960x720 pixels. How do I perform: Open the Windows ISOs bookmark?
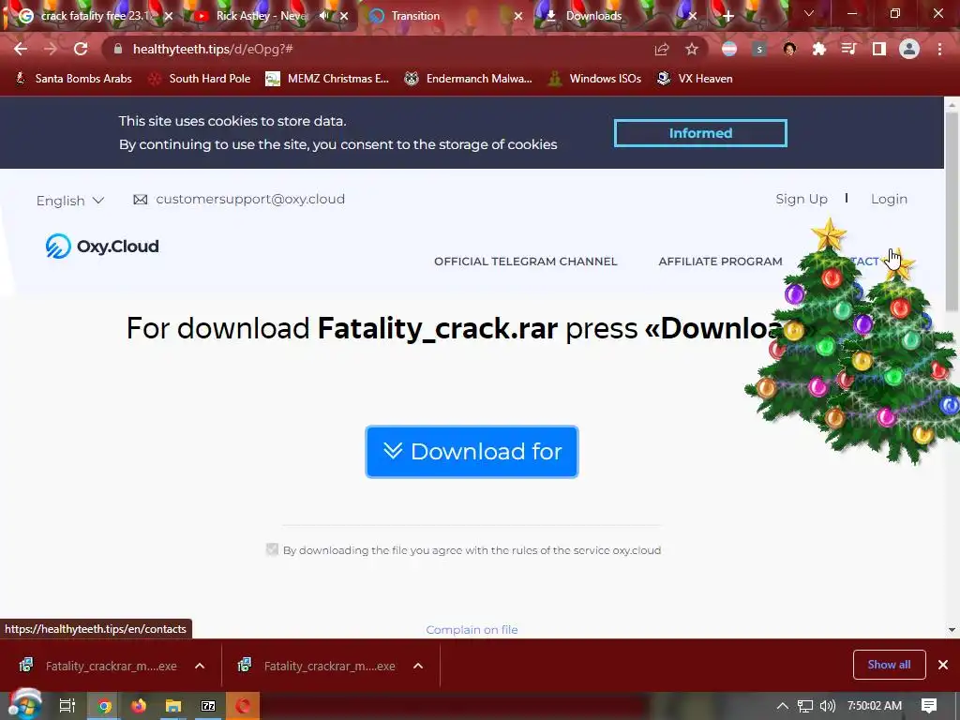[x=595, y=79]
